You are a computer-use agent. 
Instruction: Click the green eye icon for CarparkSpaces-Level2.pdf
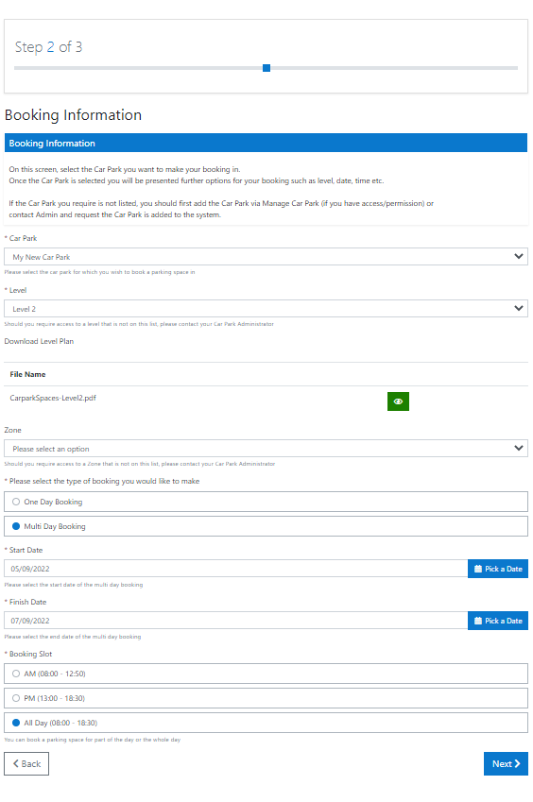pyautogui.click(x=398, y=401)
